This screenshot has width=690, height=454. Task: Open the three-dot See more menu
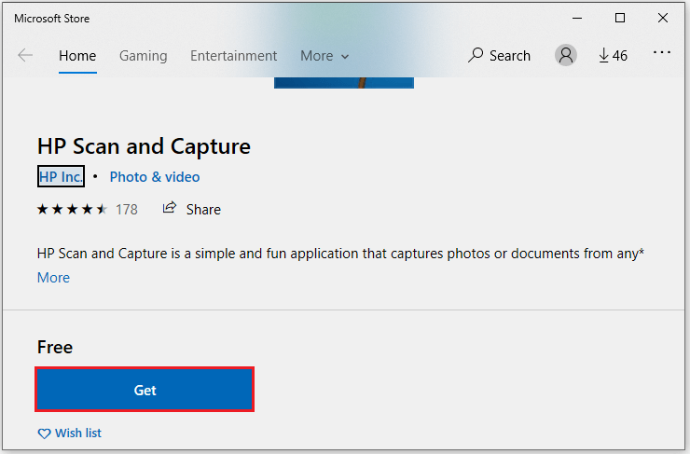662,52
